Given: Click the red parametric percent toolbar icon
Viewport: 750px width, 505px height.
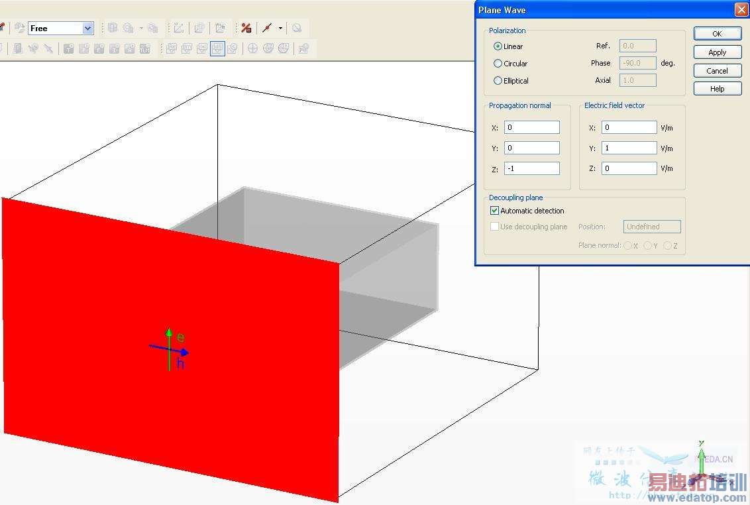Looking at the screenshot, I should [x=246, y=28].
